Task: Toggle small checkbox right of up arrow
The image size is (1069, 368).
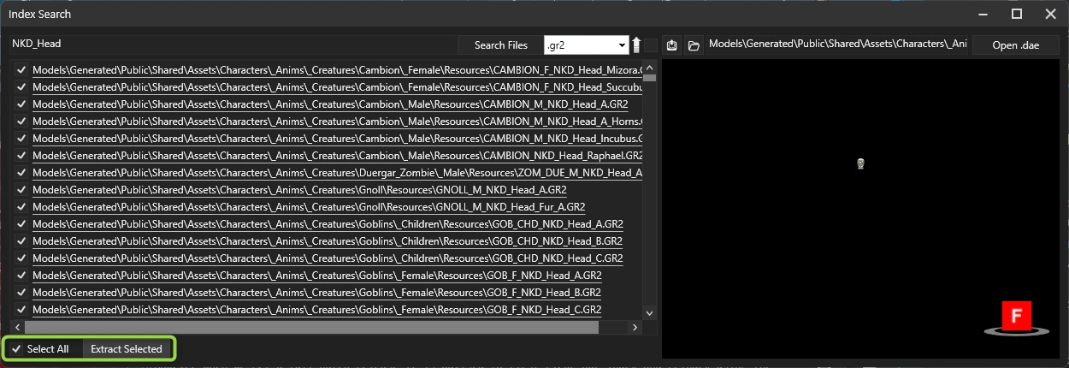Action: coord(652,45)
